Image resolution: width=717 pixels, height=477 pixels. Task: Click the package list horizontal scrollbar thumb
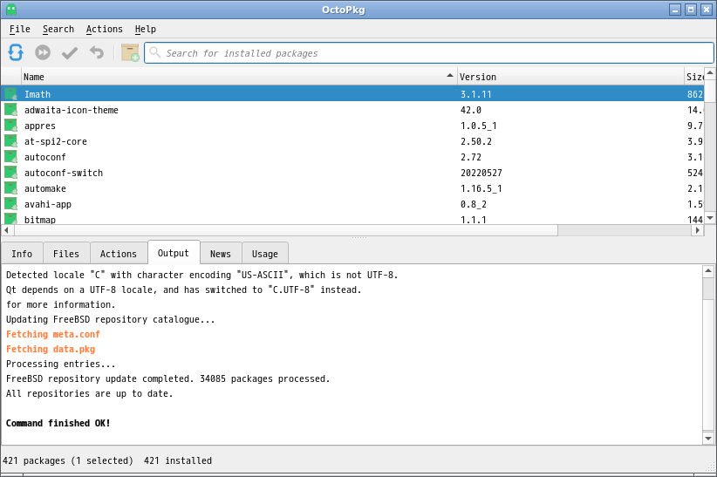[284, 230]
